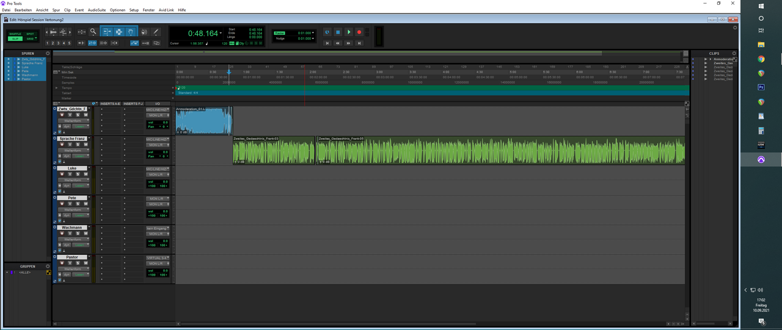Screen dimensions: 782x330
Task: Select the Grabber hand tool
Action: coord(131,32)
